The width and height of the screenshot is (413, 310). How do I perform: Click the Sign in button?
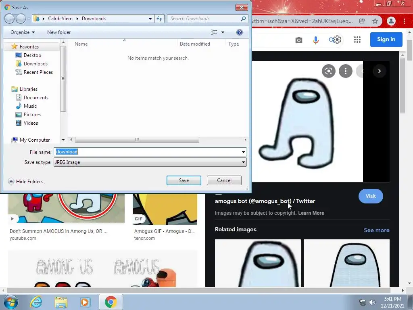pyautogui.click(x=386, y=39)
